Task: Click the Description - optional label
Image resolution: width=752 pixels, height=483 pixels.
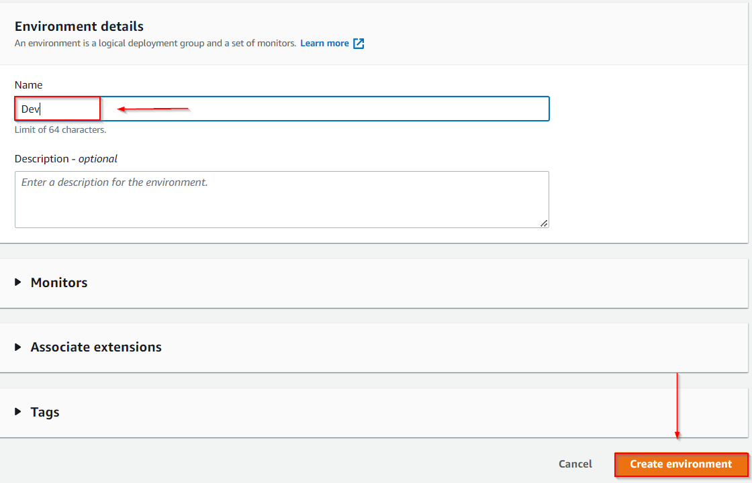Action: [x=66, y=159]
